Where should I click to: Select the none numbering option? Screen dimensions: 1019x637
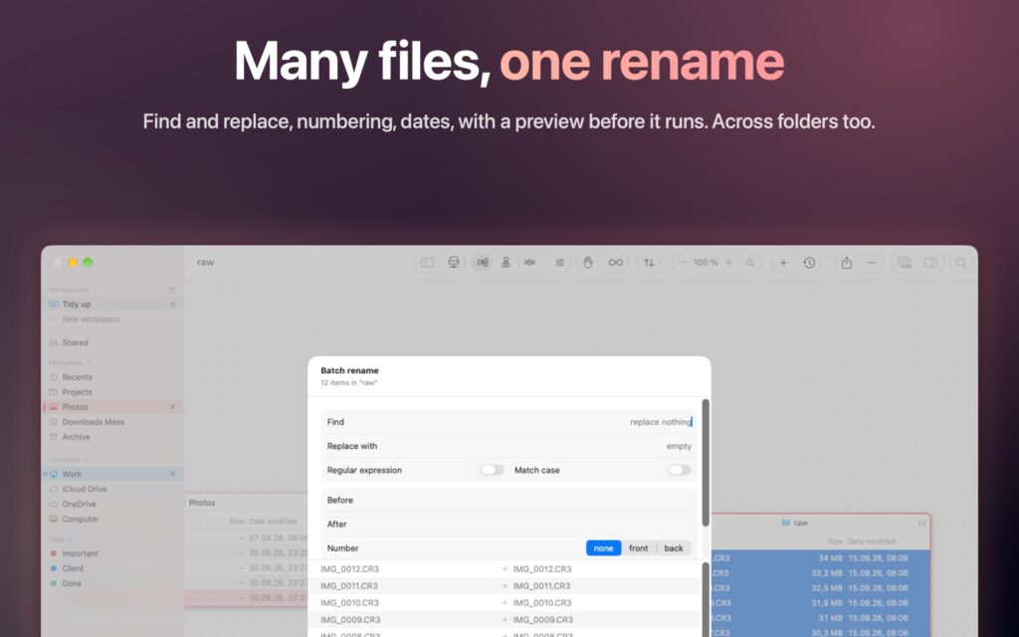coord(603,548)
